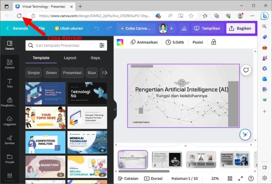Open the apps grid at sidebar bottom
Image resolution: width=272 pixels, height=184 pixels.
click(10, 176)
